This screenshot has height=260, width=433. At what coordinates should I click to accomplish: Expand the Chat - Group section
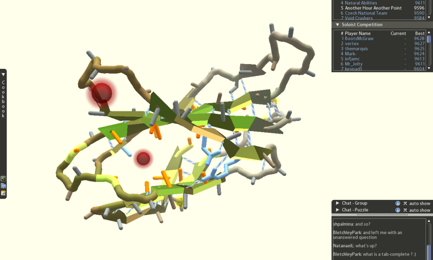(337, 203)
